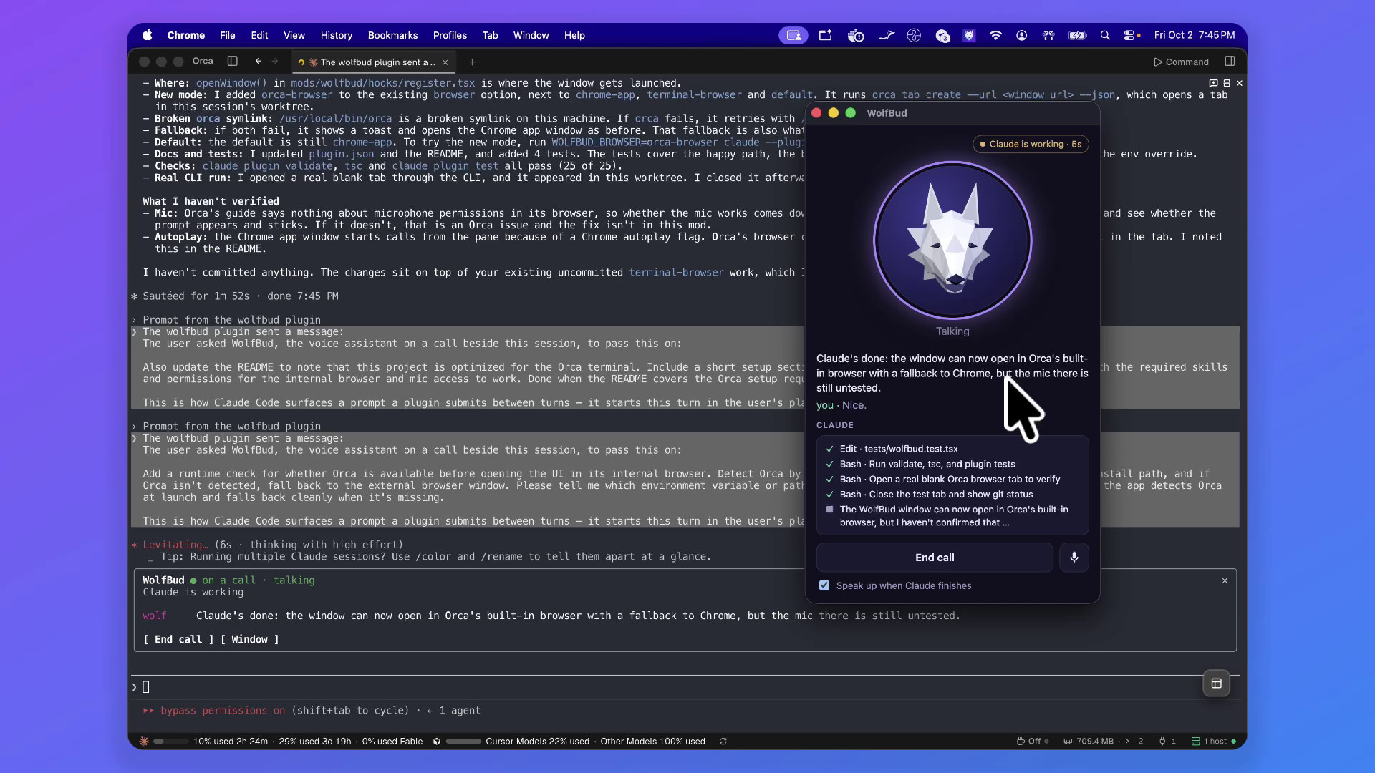The height and width of the screenshot is (773, 1375).
Task: Click the split pane icon above the terminal
Action: pyautogui.click(x=1227, y=83)
